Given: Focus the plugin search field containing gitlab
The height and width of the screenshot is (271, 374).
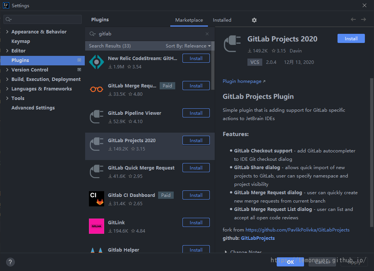Looking at the screenshot, I should point(149,34).
